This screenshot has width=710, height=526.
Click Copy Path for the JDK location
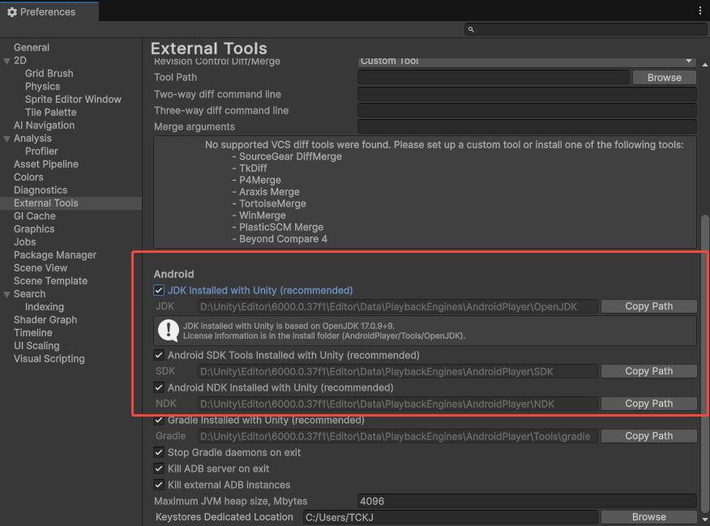[648, 306]
